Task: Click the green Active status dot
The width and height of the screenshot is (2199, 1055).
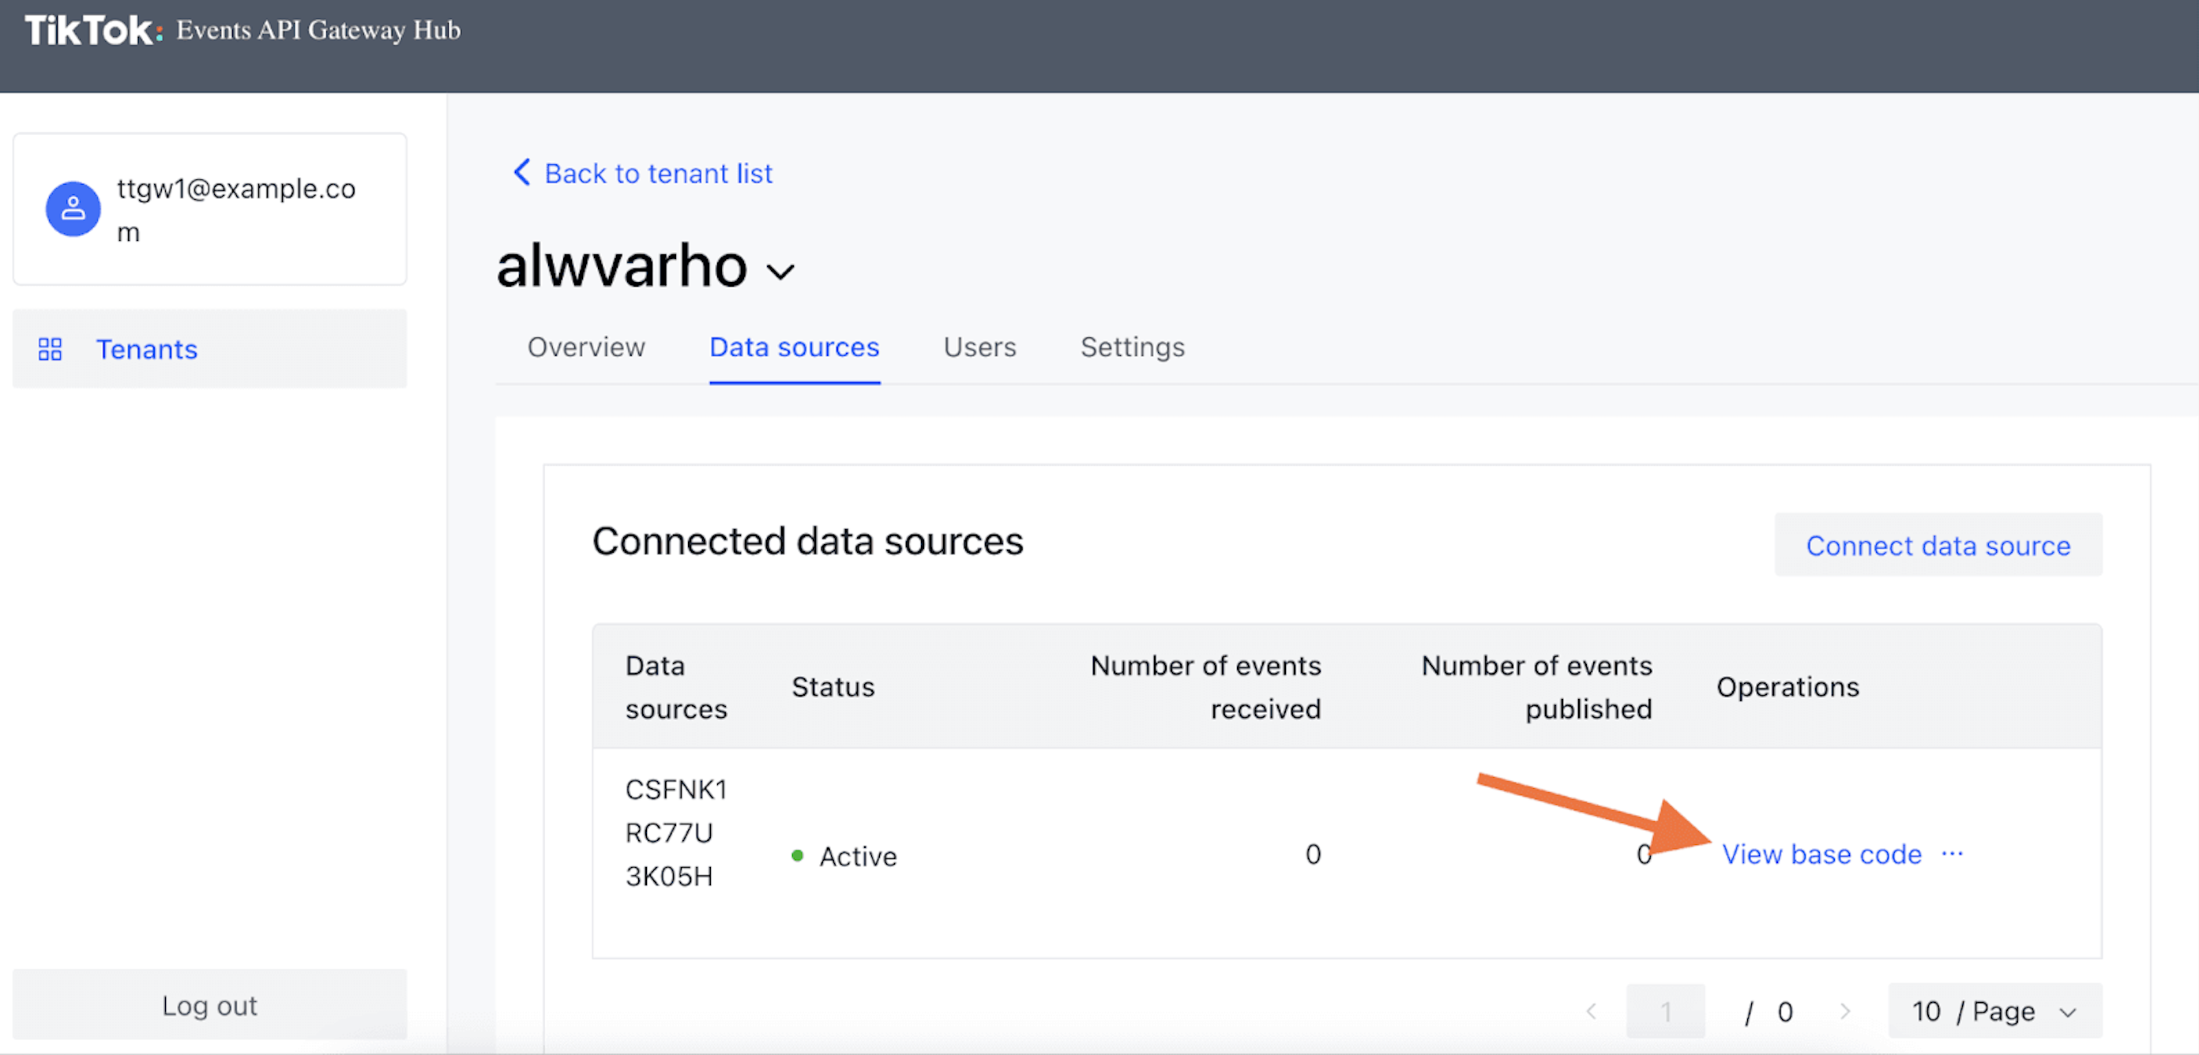Action: pos(797,855)
